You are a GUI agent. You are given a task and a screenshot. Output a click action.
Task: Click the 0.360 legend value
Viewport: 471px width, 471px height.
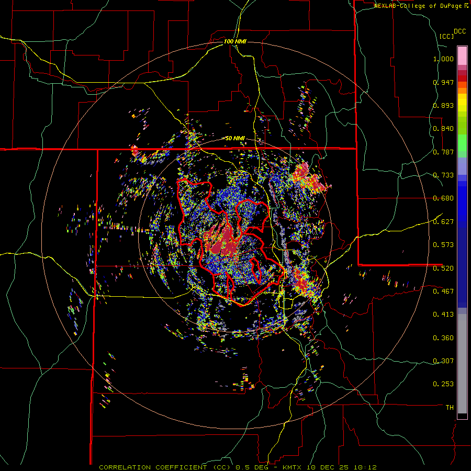click(443, 338)
